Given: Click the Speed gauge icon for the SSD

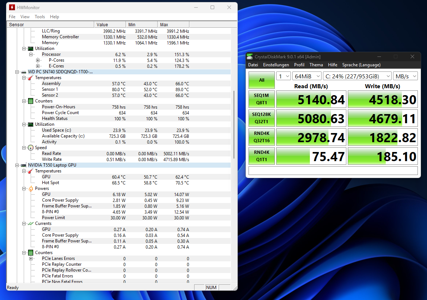Looking at the screenshot, I should (x=30, y=147).
